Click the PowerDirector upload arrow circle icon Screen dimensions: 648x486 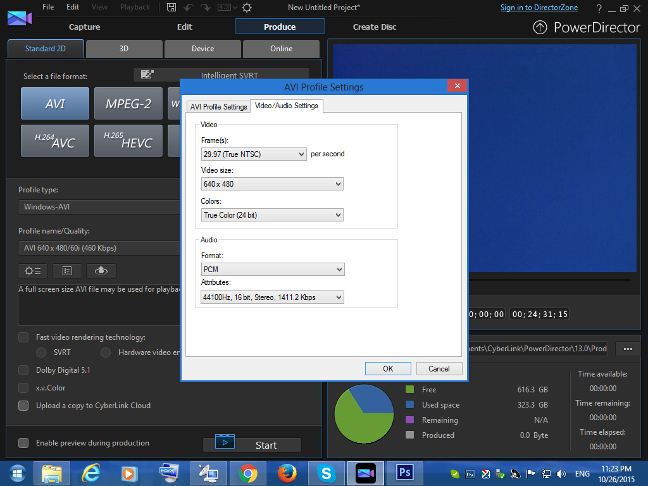tap(540, 27)
